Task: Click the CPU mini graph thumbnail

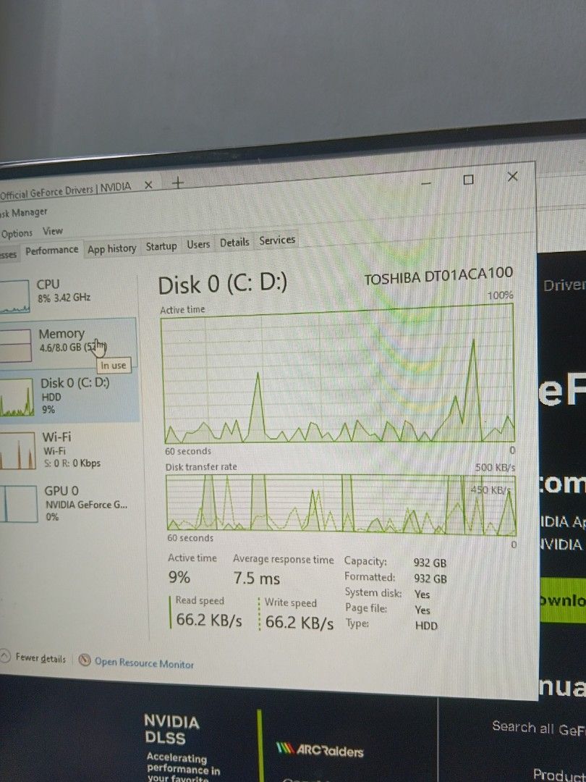Action: (x=14, y=297)
